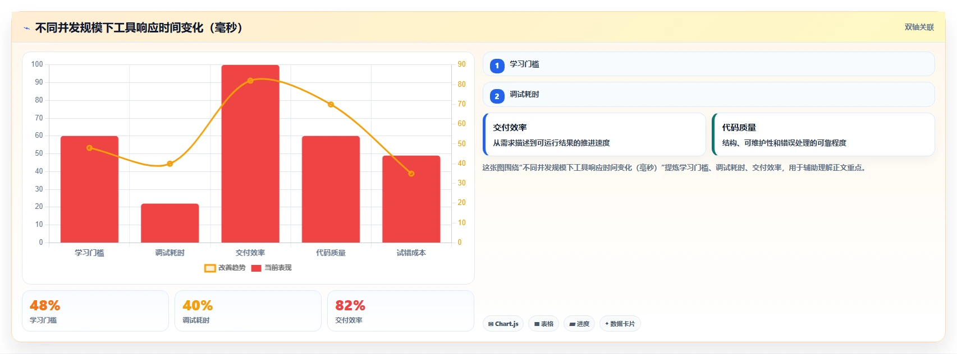The height and width of the screenshot is (354, 957).
Task: Click the panel title 不同并发规模下工具响应时间变化
Action: (139, 28)
